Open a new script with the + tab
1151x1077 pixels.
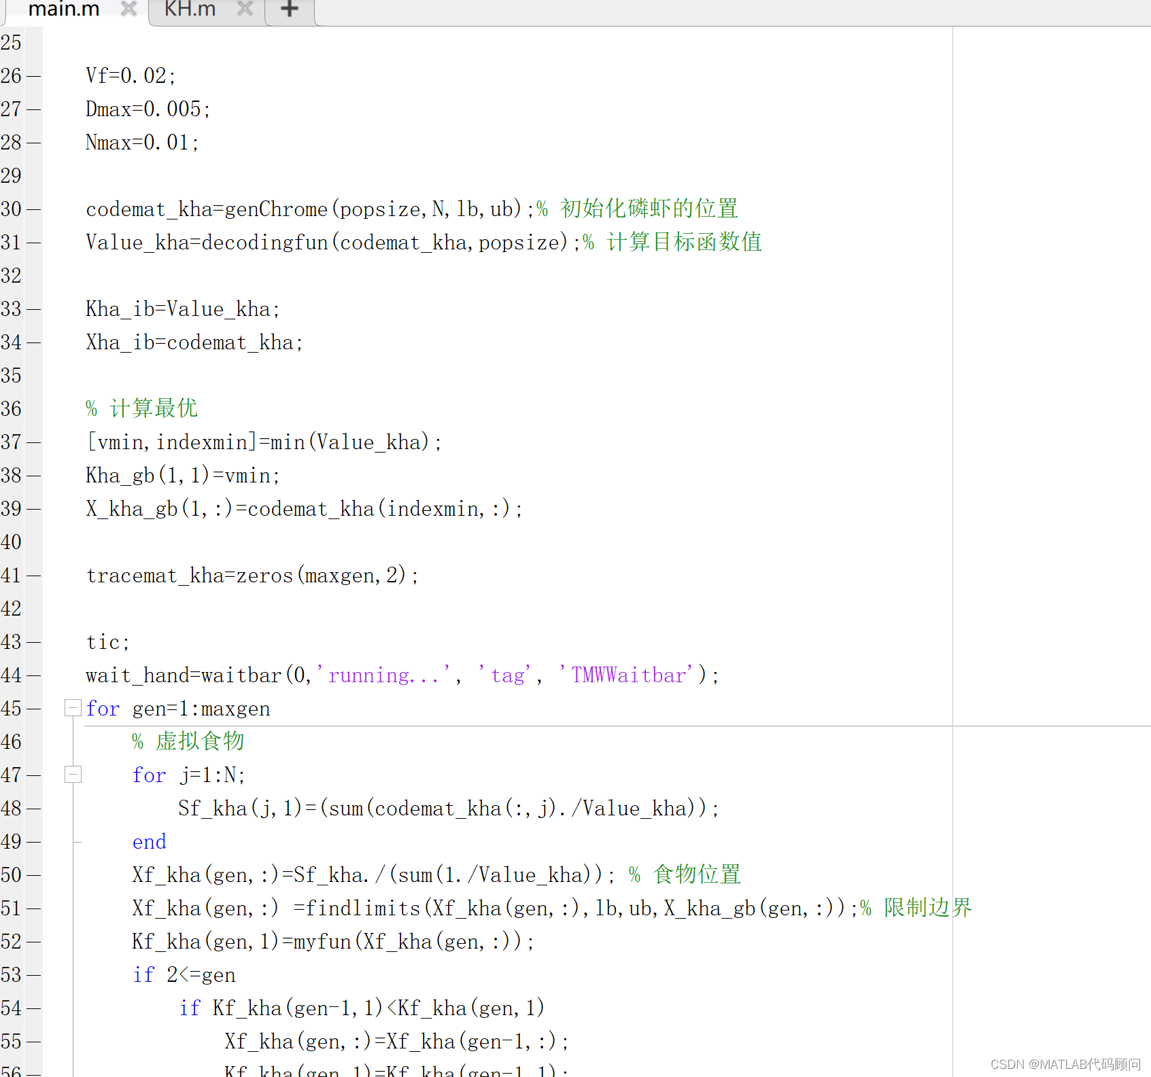[x=288, y=9]
